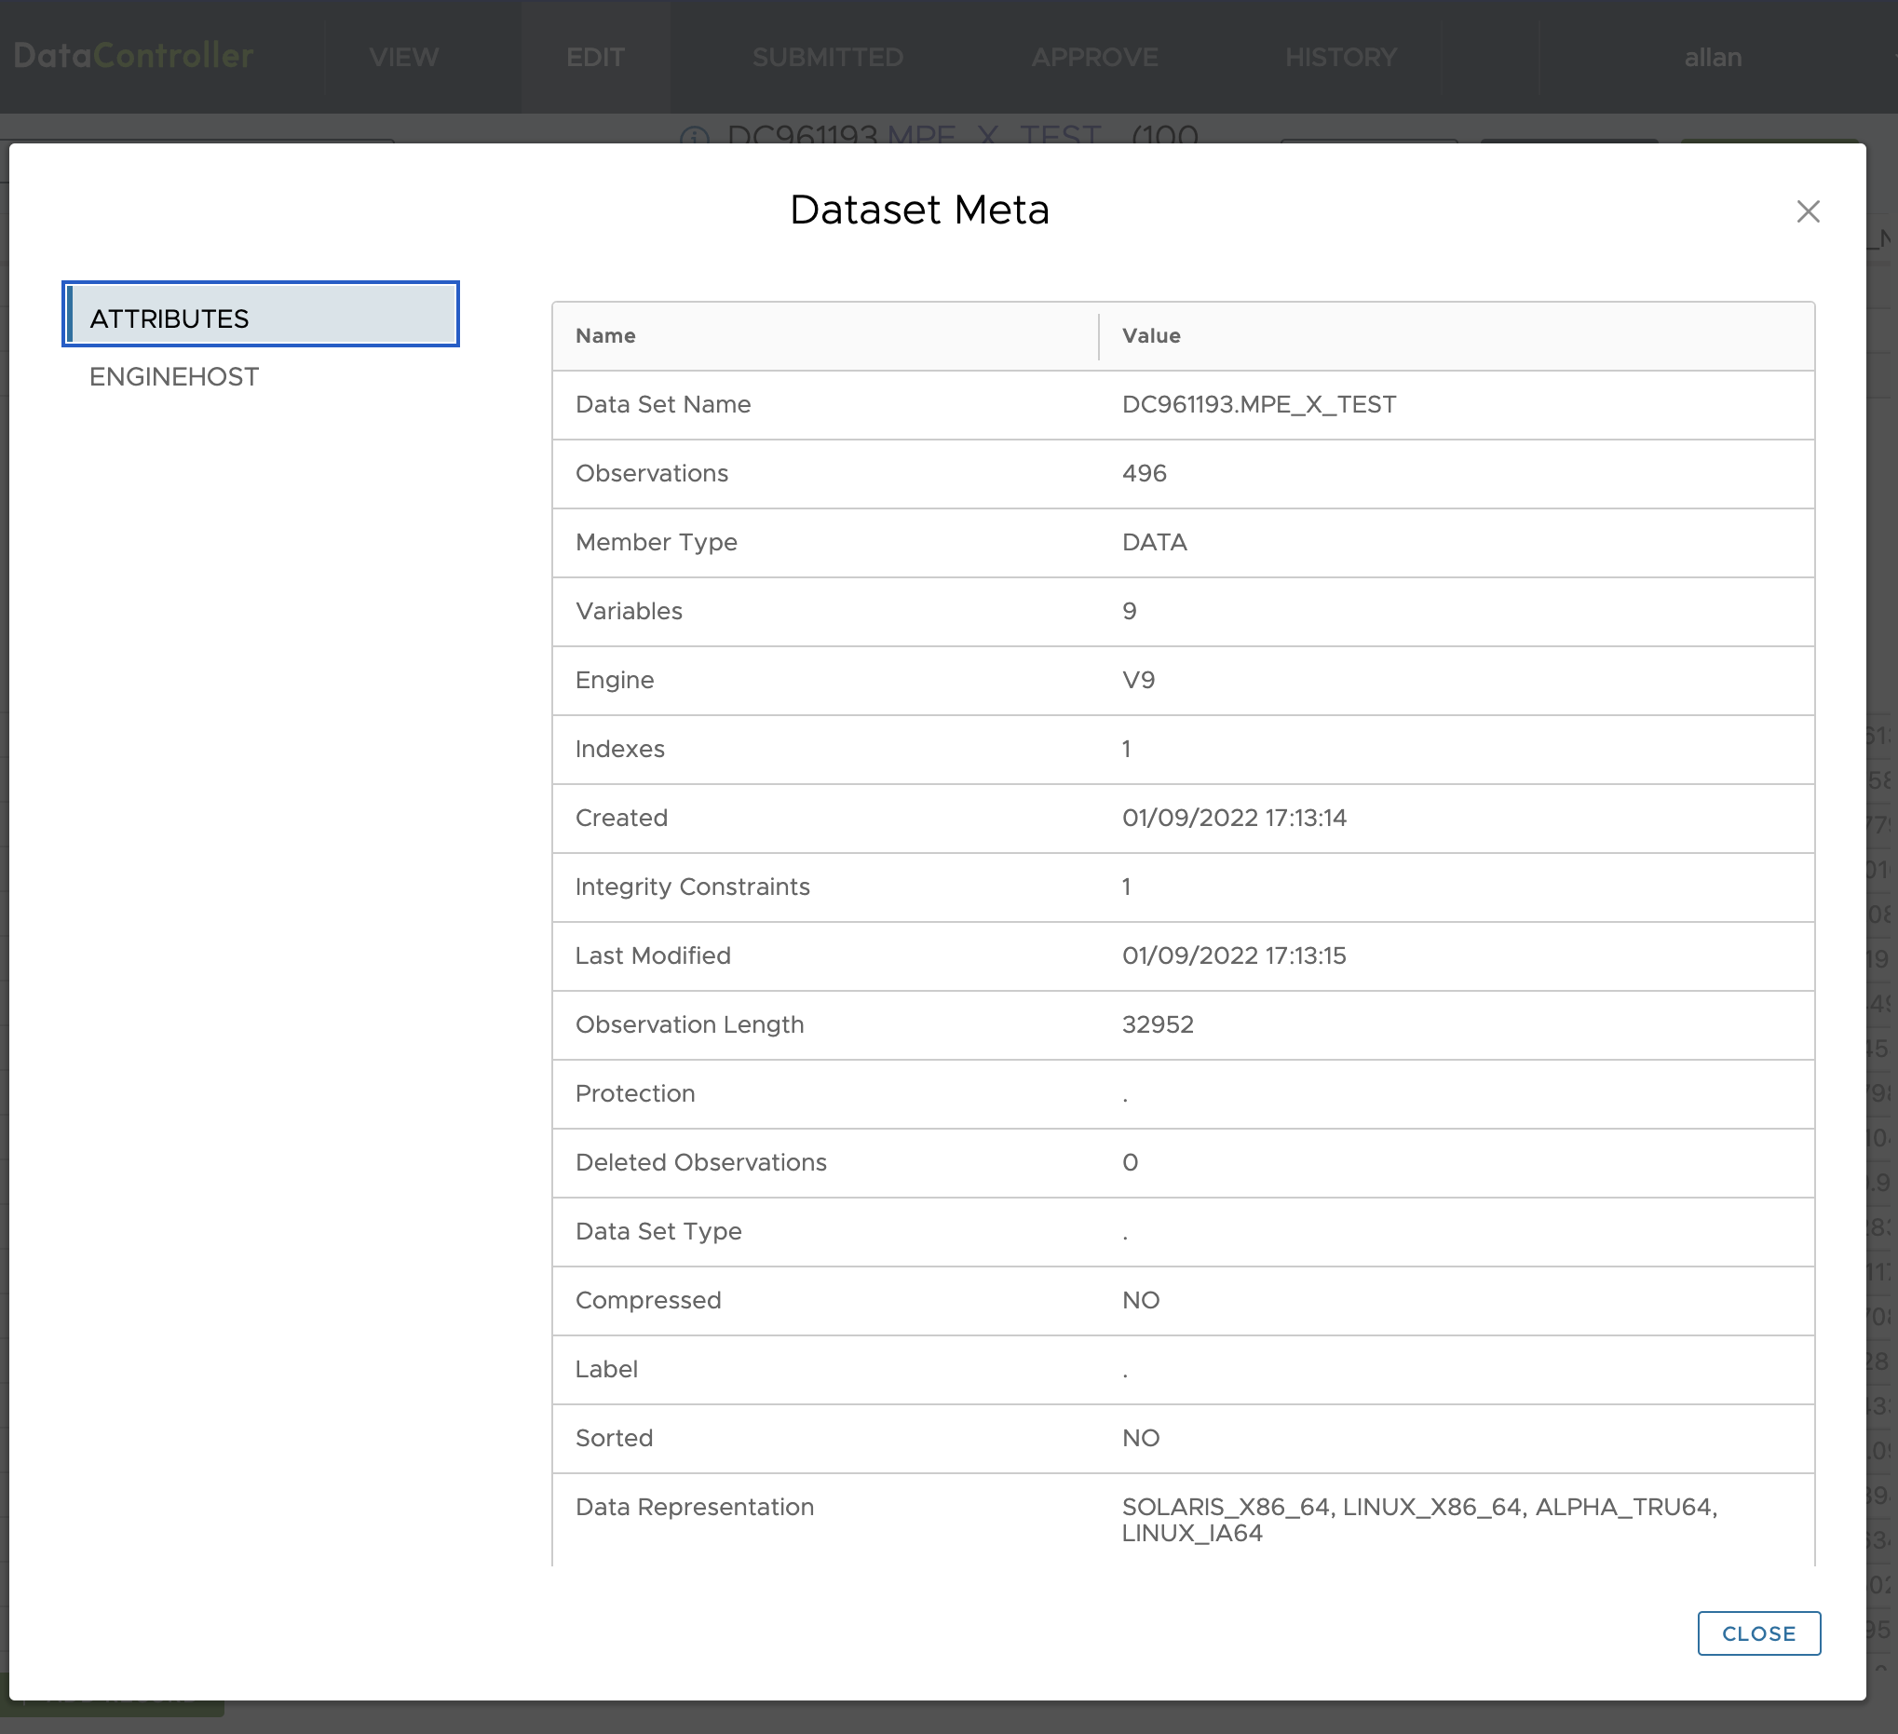This screenshot has height=1734, width=1898.
Task: Click the DataController logo
Action: click(134, 56)
